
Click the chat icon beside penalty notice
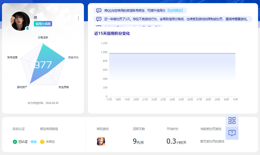pos(99,19)
